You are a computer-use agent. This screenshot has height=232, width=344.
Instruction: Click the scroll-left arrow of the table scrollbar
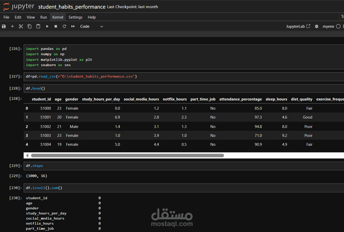[x=27, y=155]
